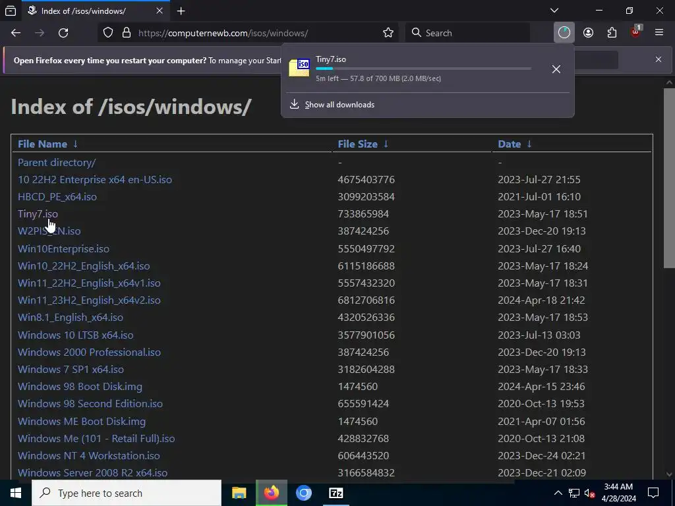Open the Firefox hamburger menu
Viewport: 675px width, 506px height.
click(659, 33)
